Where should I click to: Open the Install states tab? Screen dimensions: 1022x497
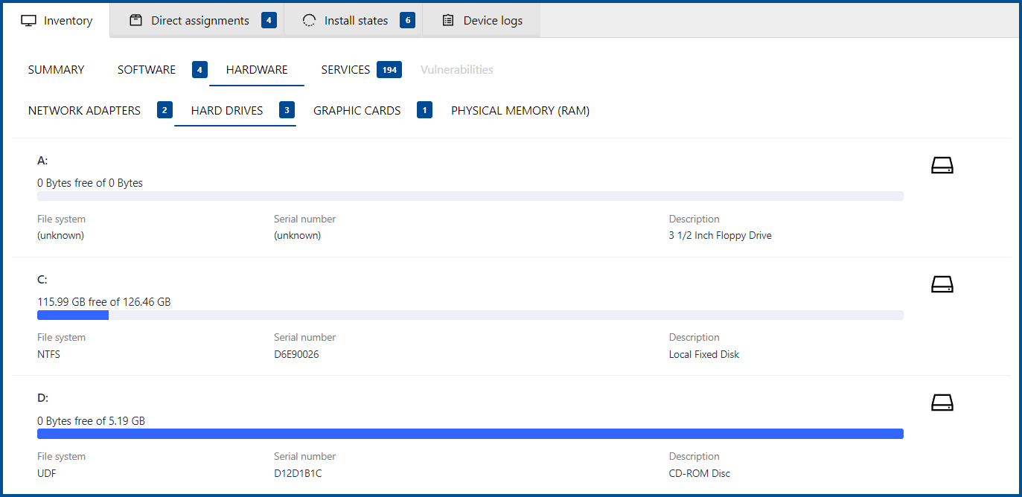(x=356, y=21)
